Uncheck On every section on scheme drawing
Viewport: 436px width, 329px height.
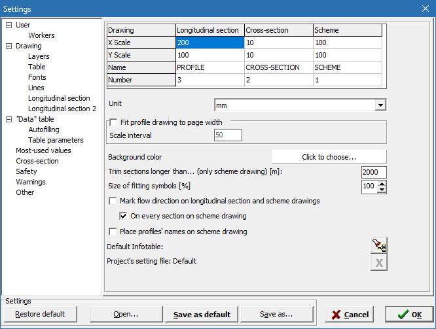[x=124, y=216]
